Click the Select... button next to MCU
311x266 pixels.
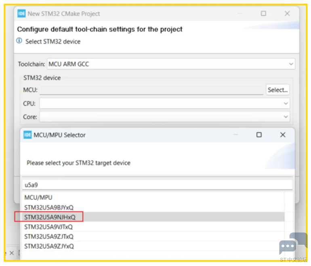click(277, 90)
